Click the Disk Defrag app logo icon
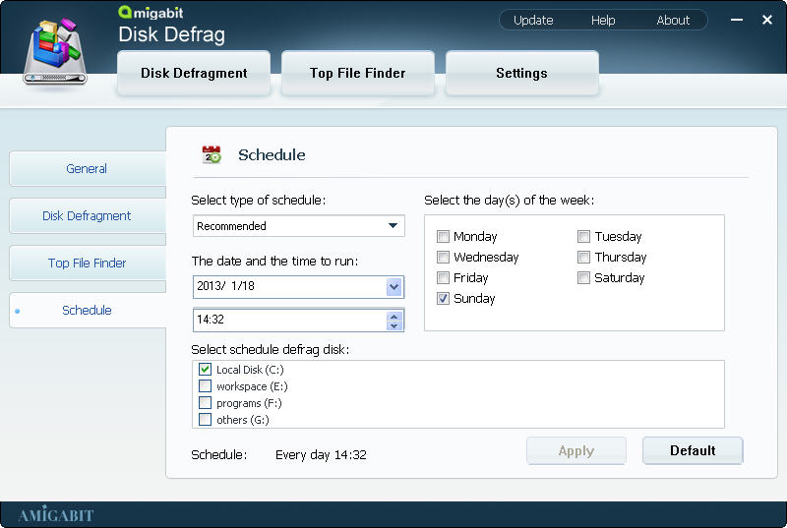The width and height of the screenshot is (787, 528). pos(55,51)
